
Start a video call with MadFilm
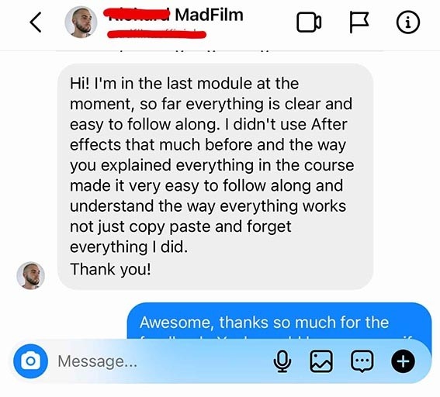tap(309, 22)
